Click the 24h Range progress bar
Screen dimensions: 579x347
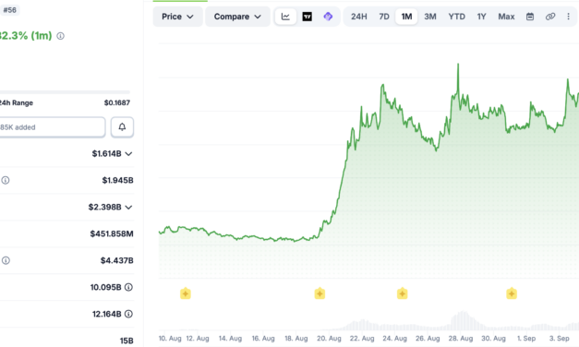[x=65, y=92]
